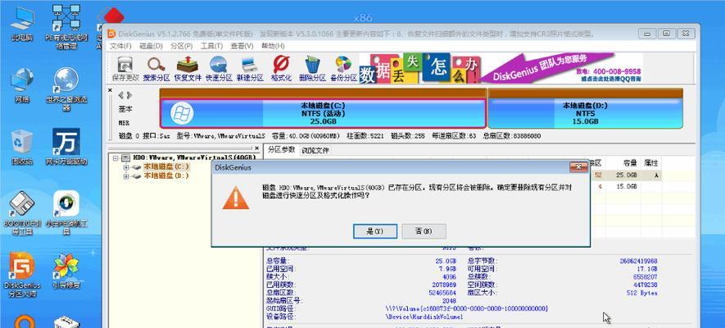Open BOOTICE引导工具 desktop shortcut
The image size is (725, 328).
coord(22,213)
